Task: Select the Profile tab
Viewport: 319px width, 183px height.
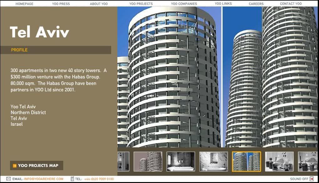Action: [x=19, y=50]
